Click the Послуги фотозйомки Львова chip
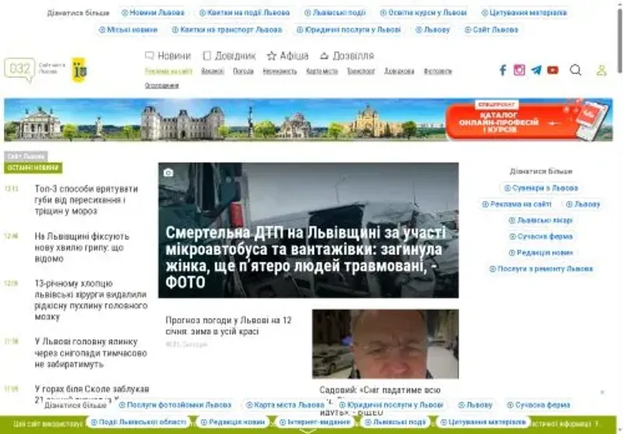The width and height of the screenshot is (623, 434). coord(174,405)
